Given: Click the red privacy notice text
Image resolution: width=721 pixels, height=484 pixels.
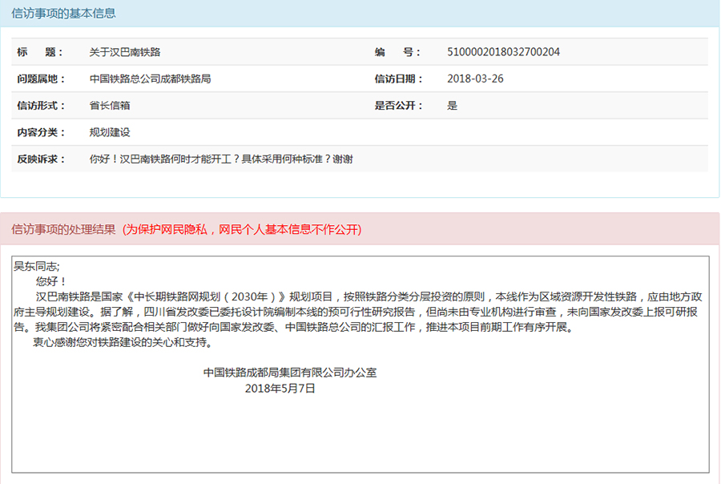Looking at the screenshot, I should point(243,229).
